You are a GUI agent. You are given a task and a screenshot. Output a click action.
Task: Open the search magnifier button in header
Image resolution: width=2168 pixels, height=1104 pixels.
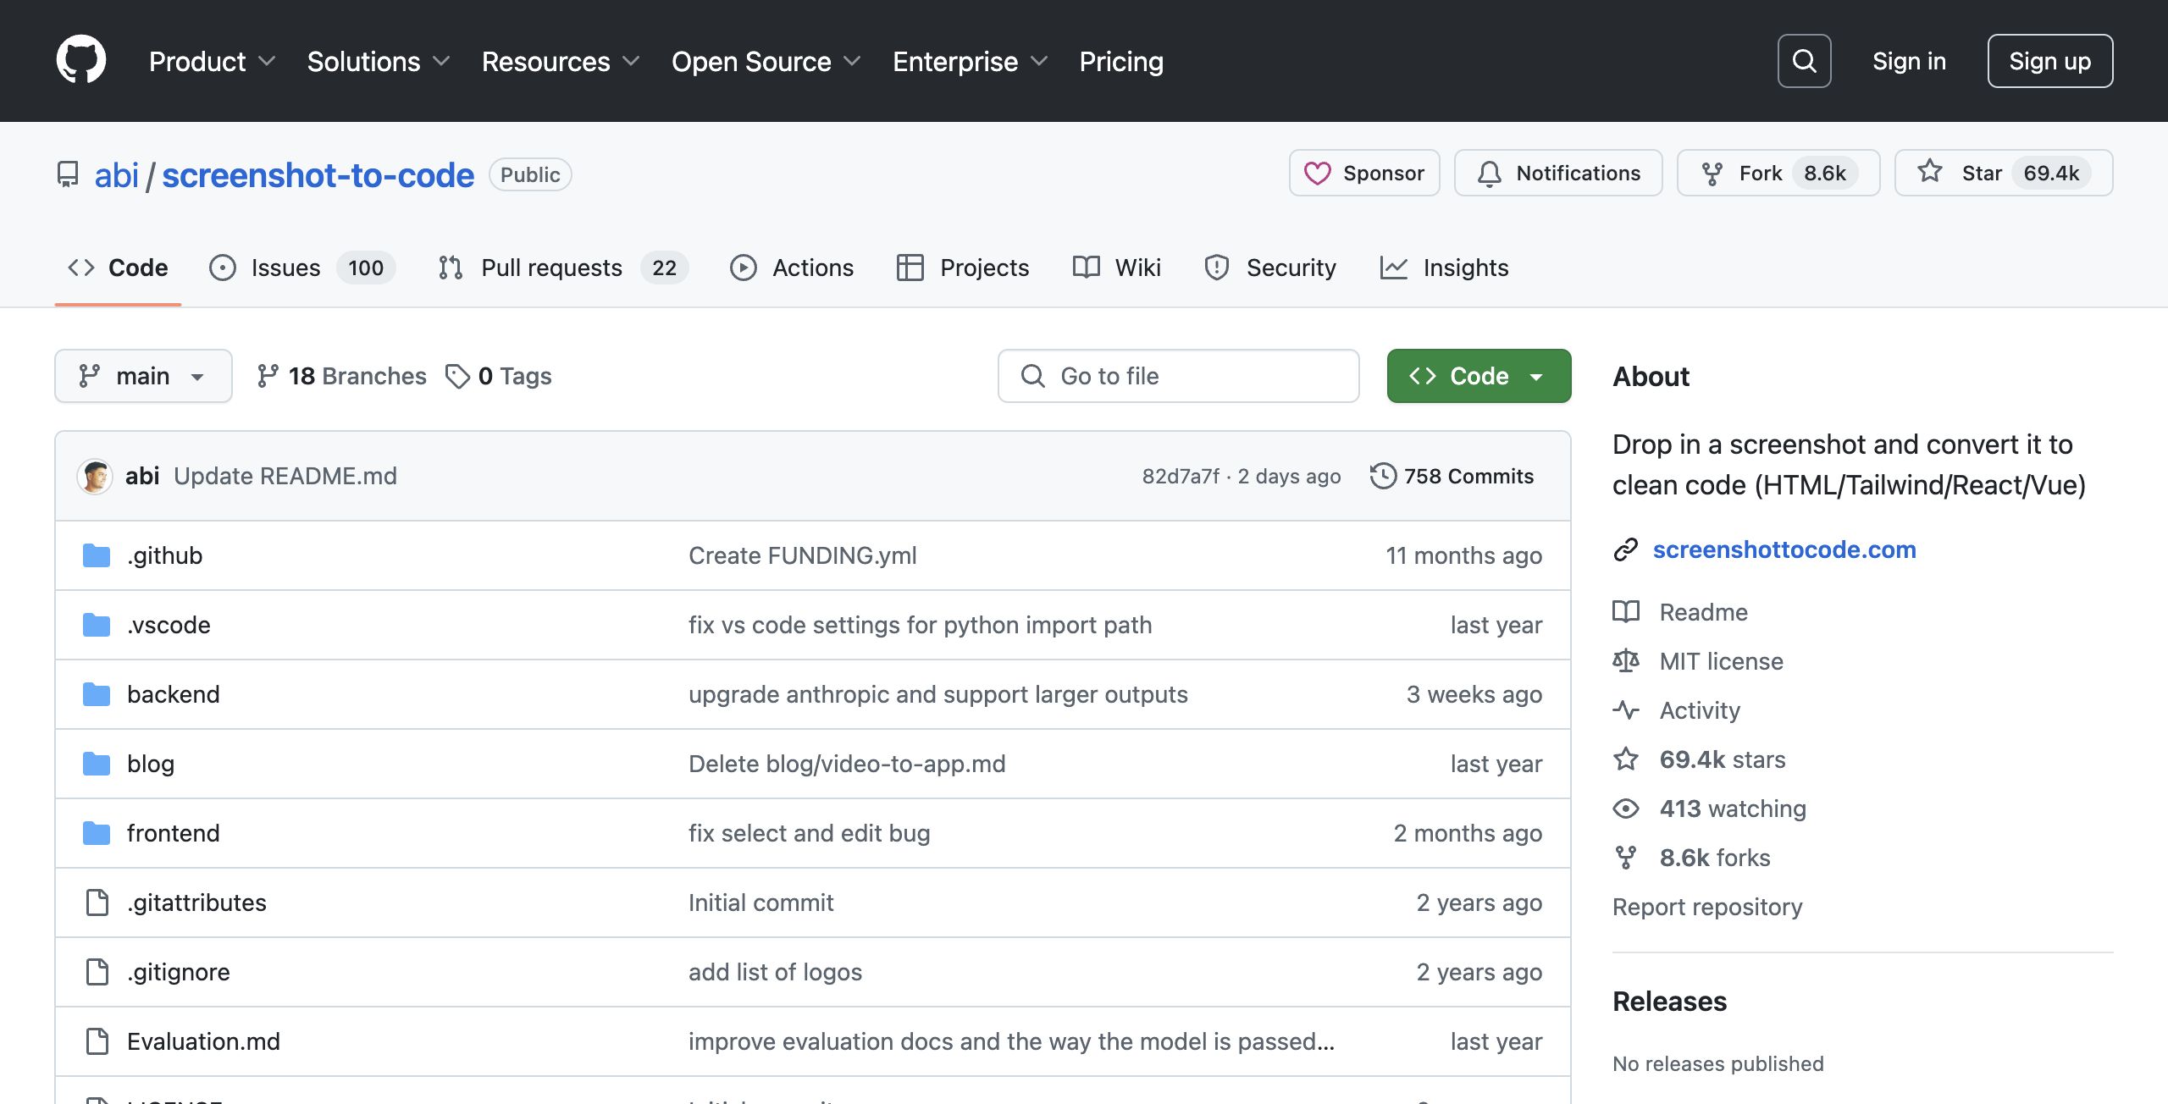pyautogui.click(x=1804, y=61)
